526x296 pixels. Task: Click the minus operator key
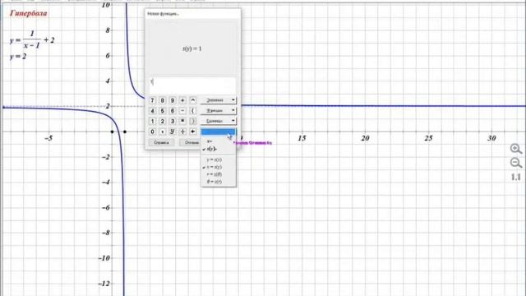182,111
